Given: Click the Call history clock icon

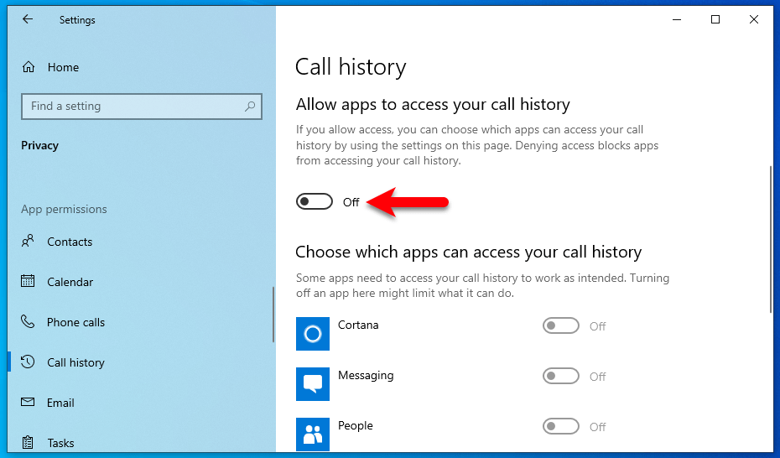Looking at the screenshot, I should (x=28, y=362).
